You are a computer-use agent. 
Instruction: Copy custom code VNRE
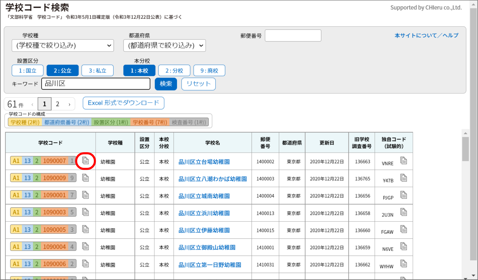coord(404,161)
